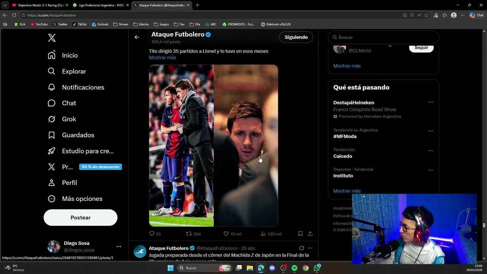The image size is (487, 274).
Task: Open OBS Studio from the taskbar
Action: pyautogui.click(x=283, y=268)
